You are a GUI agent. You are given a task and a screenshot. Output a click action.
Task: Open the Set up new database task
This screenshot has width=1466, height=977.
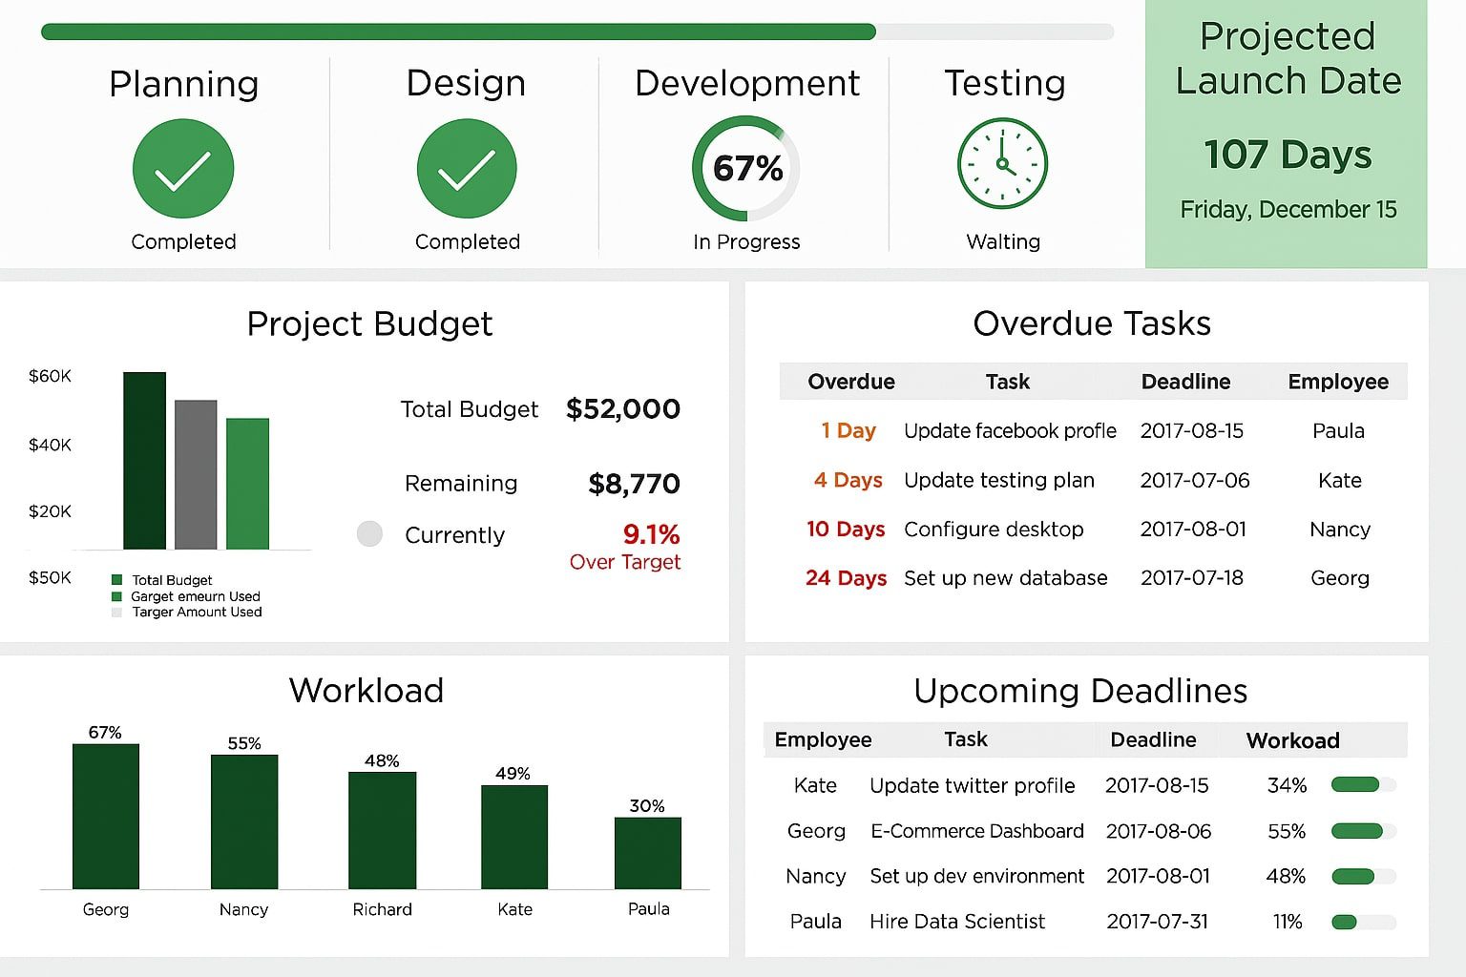click(1005, 578)
